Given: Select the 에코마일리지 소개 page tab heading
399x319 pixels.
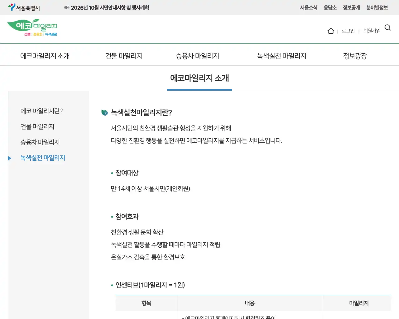Looking at the screenshot, I should 199,78.
